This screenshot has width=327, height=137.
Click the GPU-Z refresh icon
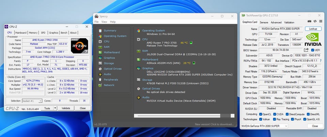(x=315, y=21)
